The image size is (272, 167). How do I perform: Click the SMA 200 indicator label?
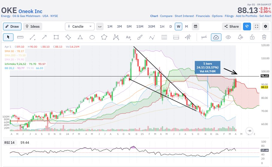coord(15,55)
